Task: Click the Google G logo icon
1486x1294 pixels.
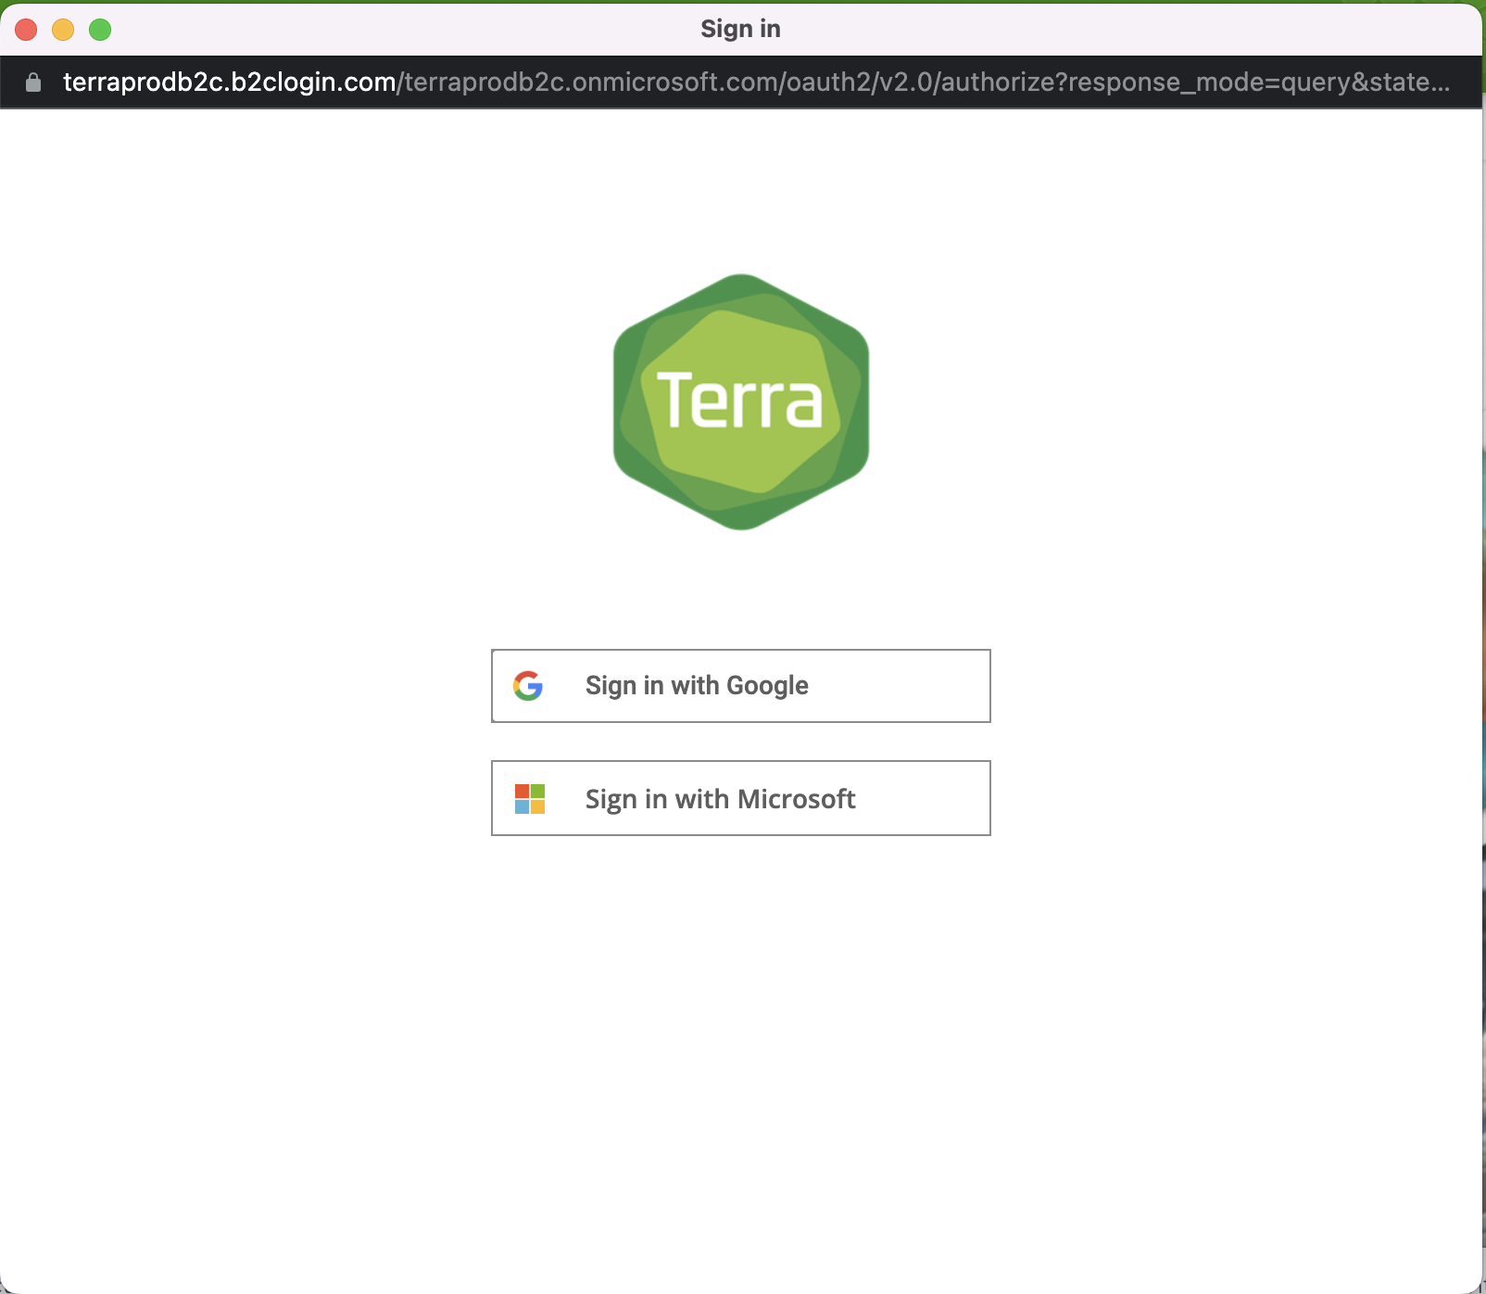Action: pyautogui.click(x=528, y=686)
